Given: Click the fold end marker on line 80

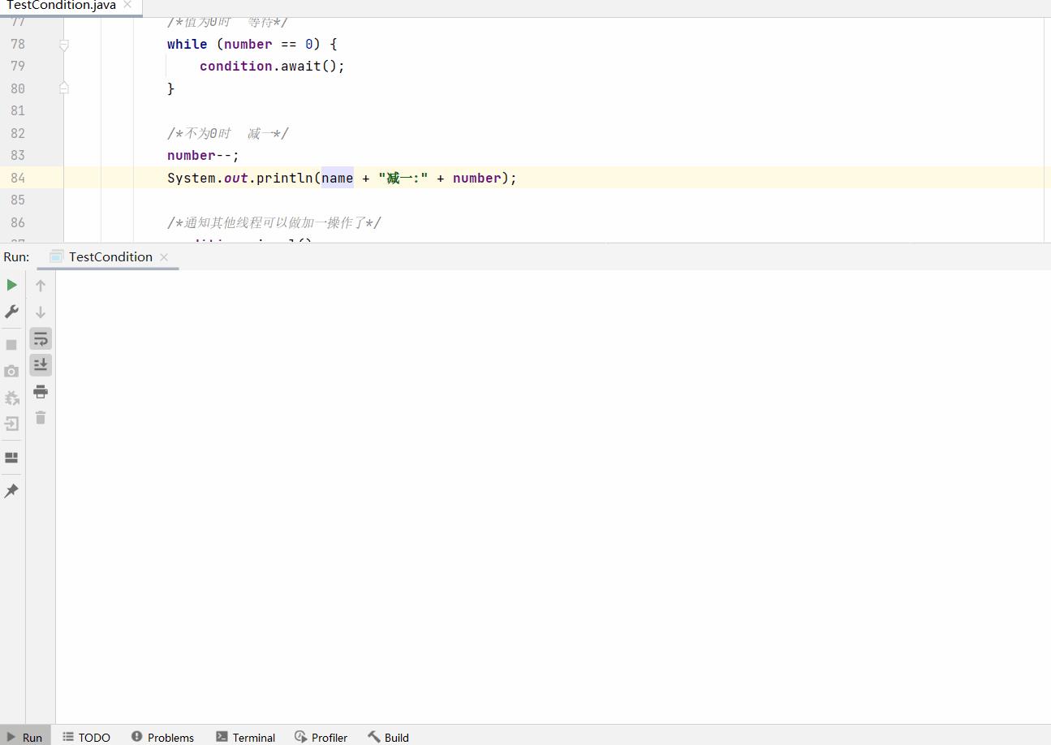Looking at the screenshot, I should (x=64, y=88).
